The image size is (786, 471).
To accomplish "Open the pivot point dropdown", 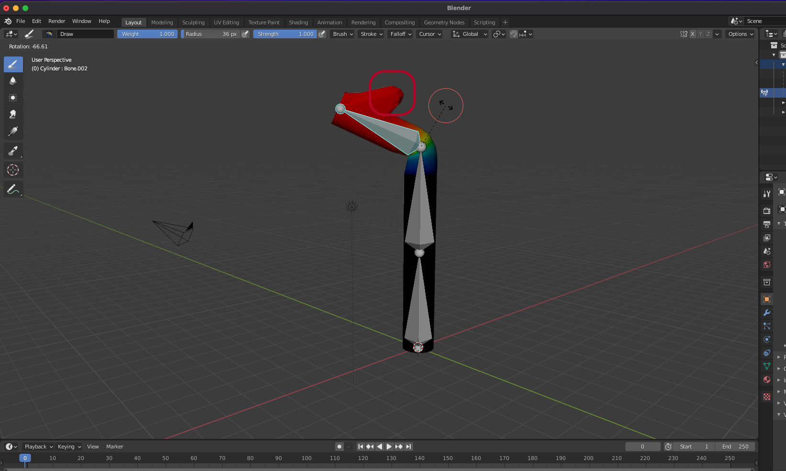I will [499, 34].
